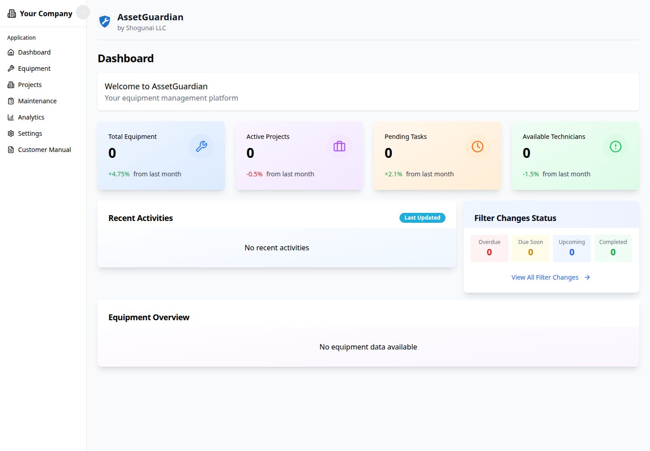
Task: Click the Customer Manual document icon
Action: [11, 150]
